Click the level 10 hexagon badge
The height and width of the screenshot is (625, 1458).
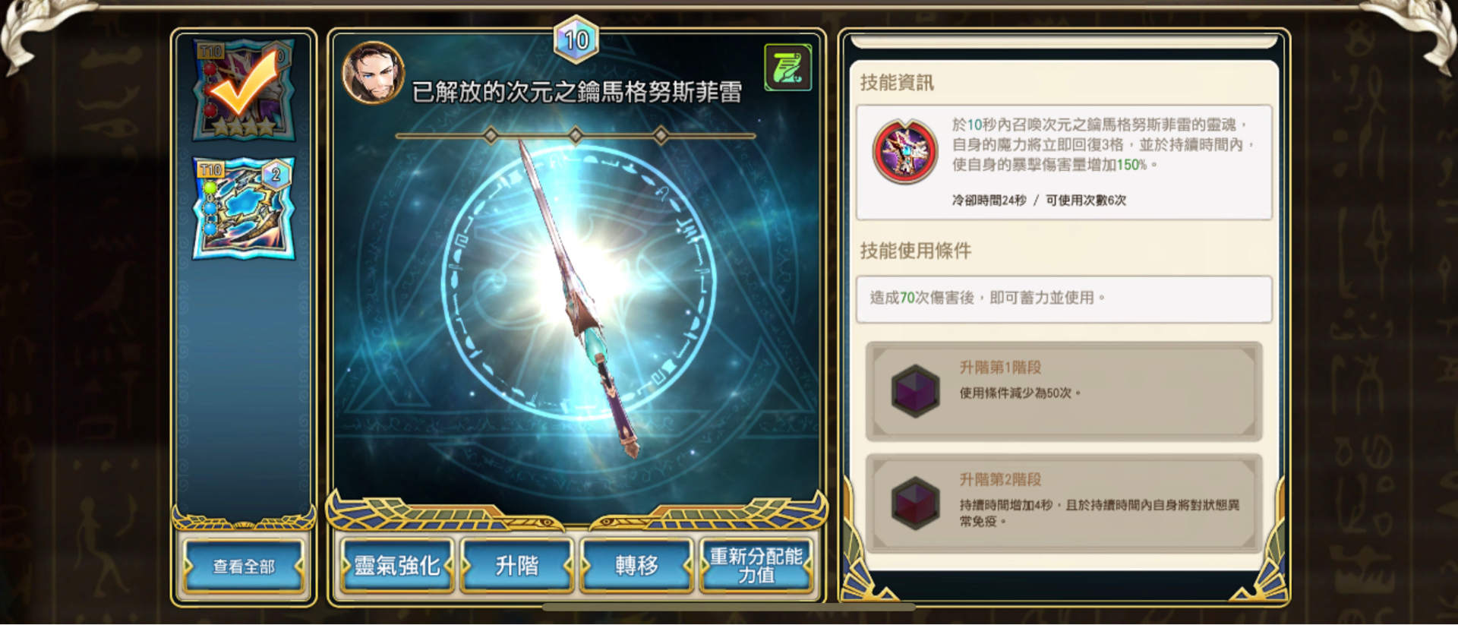coord(576,39)
